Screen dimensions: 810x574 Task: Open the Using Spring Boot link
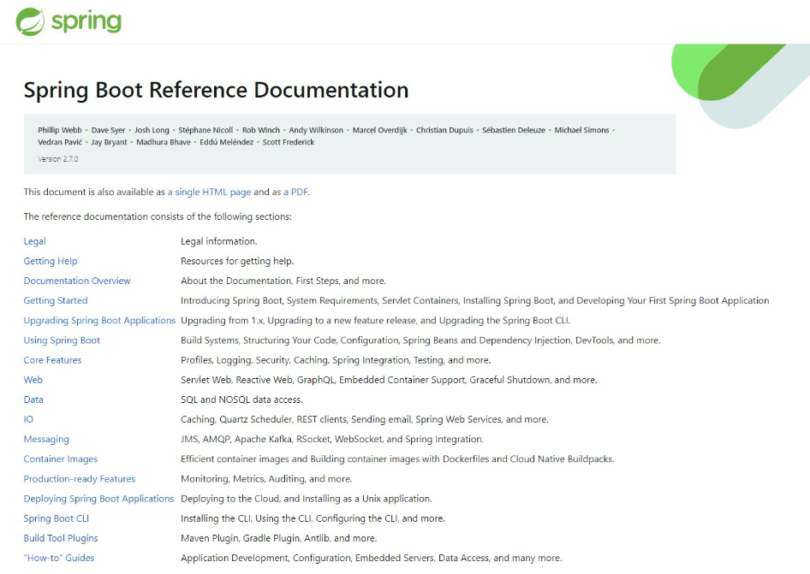(x=62, y=340)
